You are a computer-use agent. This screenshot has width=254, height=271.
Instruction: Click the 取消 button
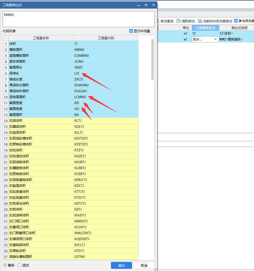tap(144, 265)
